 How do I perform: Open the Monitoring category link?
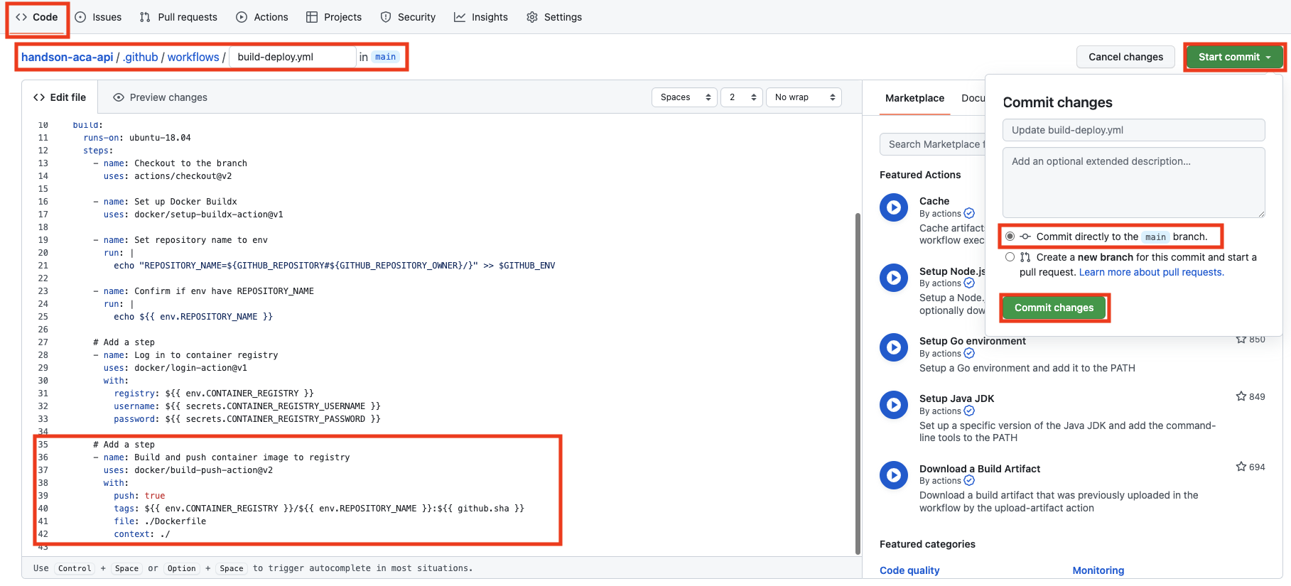[x=1098, y=570]
